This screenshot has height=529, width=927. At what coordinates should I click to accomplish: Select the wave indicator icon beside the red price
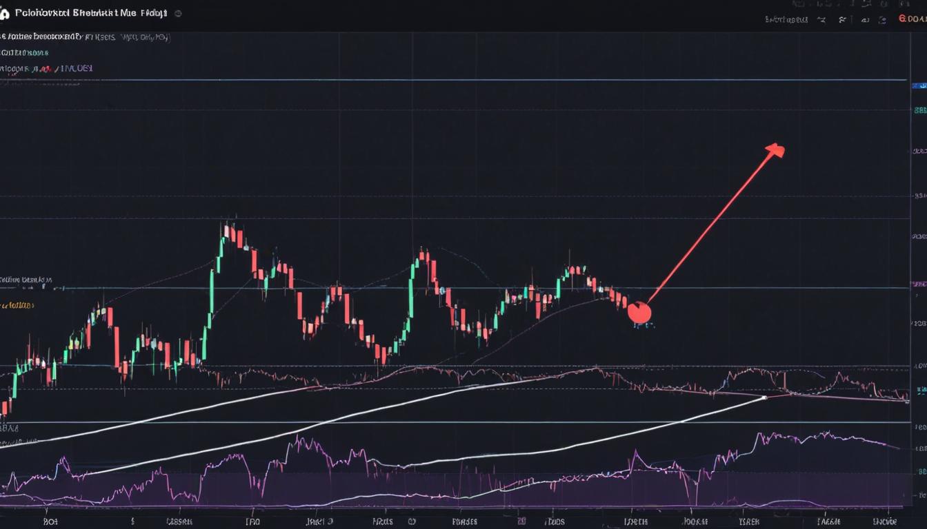coord(866,19)
